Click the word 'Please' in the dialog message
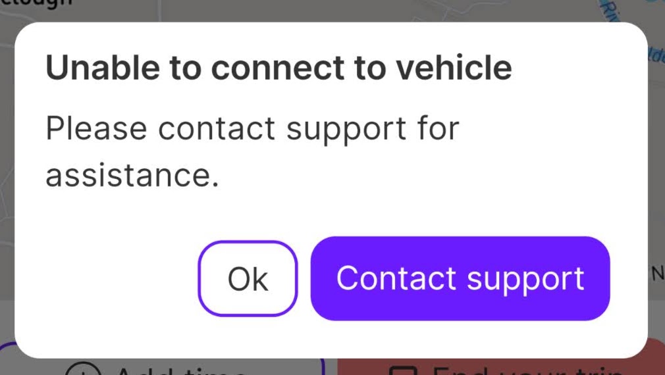This screenshot has height=375, width=665. [x=96, y=129]
